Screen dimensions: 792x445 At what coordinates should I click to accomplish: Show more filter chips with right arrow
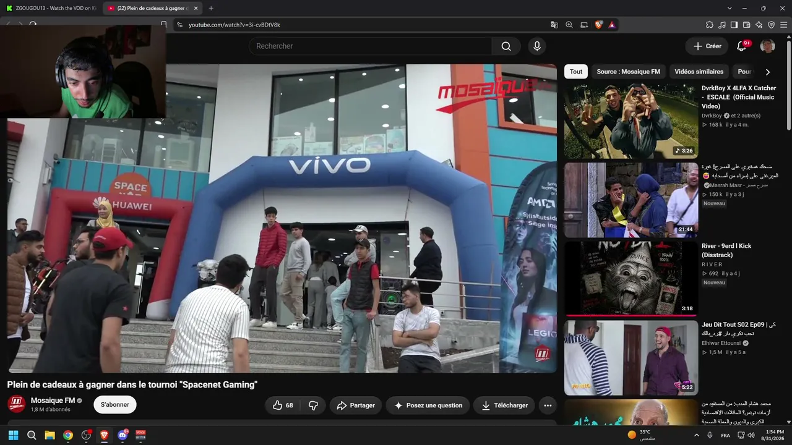click(768, 72)
